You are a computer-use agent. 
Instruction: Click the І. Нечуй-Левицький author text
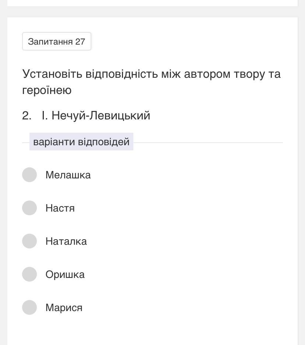tap(96, 116)
